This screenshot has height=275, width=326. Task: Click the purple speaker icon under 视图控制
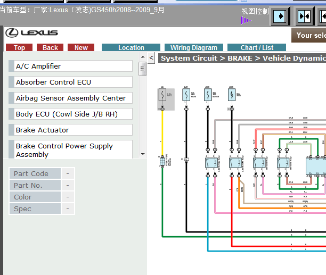point(246,20)
